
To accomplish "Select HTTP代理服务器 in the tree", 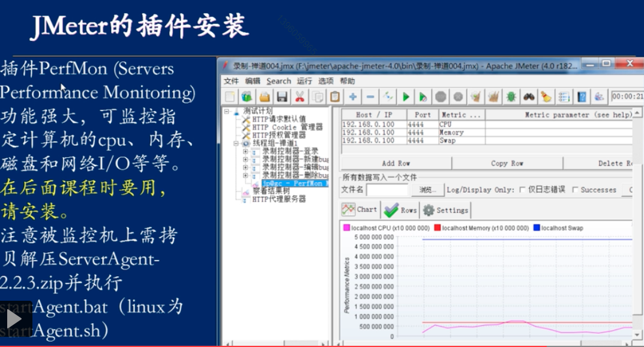I will click(279, 199).
